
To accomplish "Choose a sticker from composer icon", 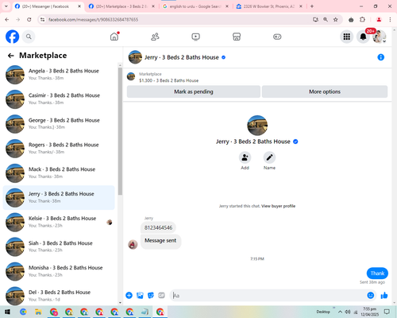I will (151, 295).
